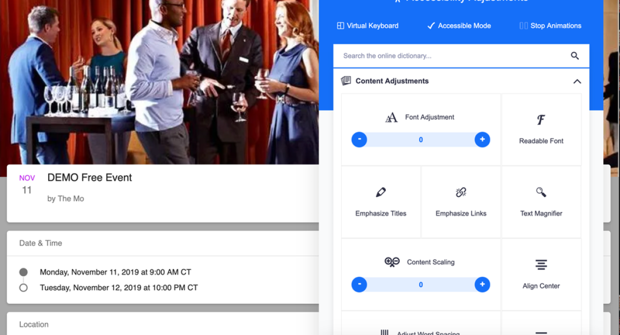Image resolution: width=620 pixels, height=335 pixels.
Task: Decrease Content Scaling with minus button
Action: (359, 284)
